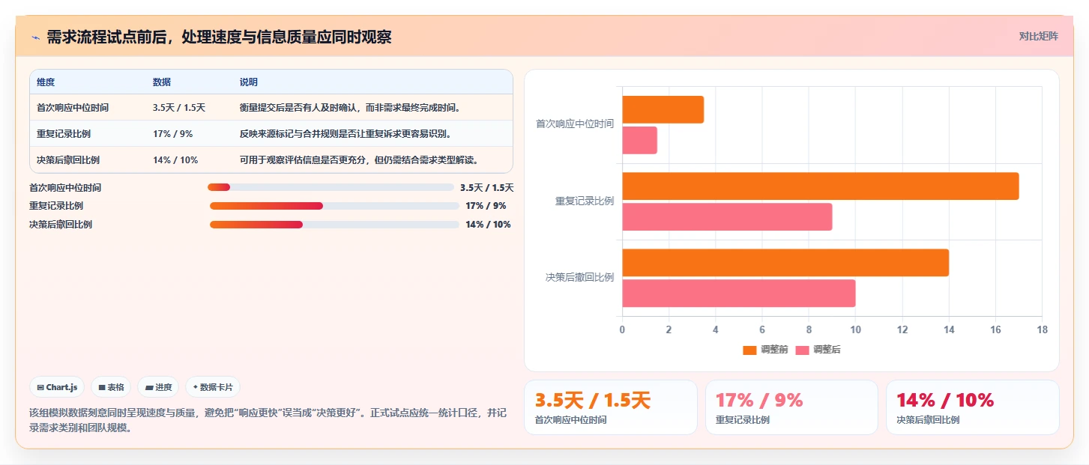This screenshot has width=1089, height=465.
Task: Select the Chart.js tag chip
Action: click(58, 387)
